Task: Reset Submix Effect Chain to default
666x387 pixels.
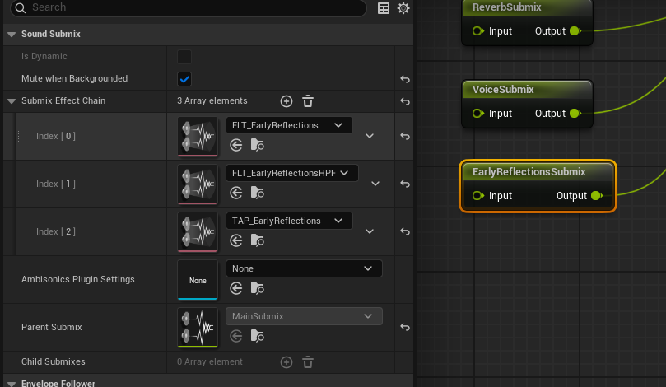Action: (x=405, y=101)
